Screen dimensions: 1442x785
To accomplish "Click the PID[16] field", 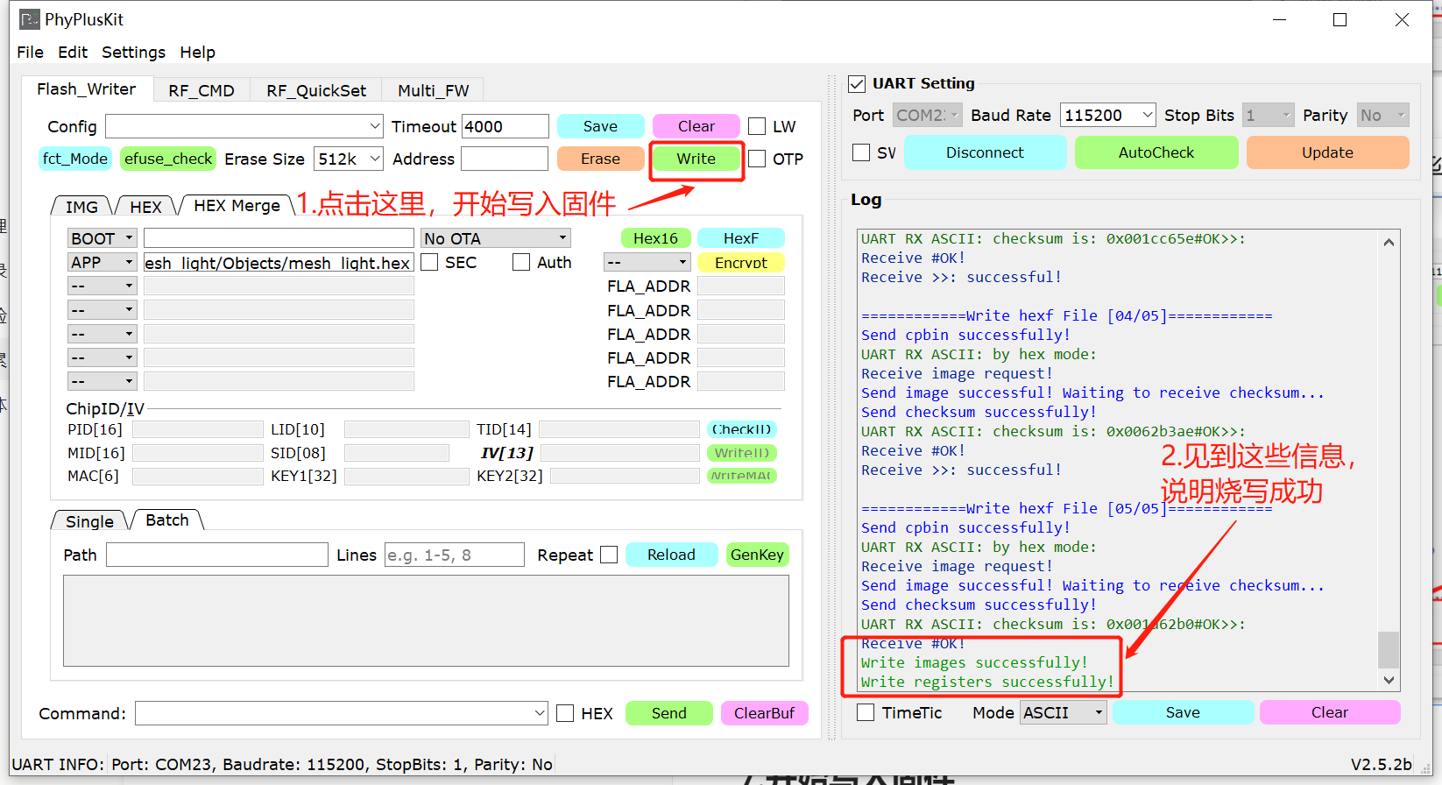I will tap(198, 429).
